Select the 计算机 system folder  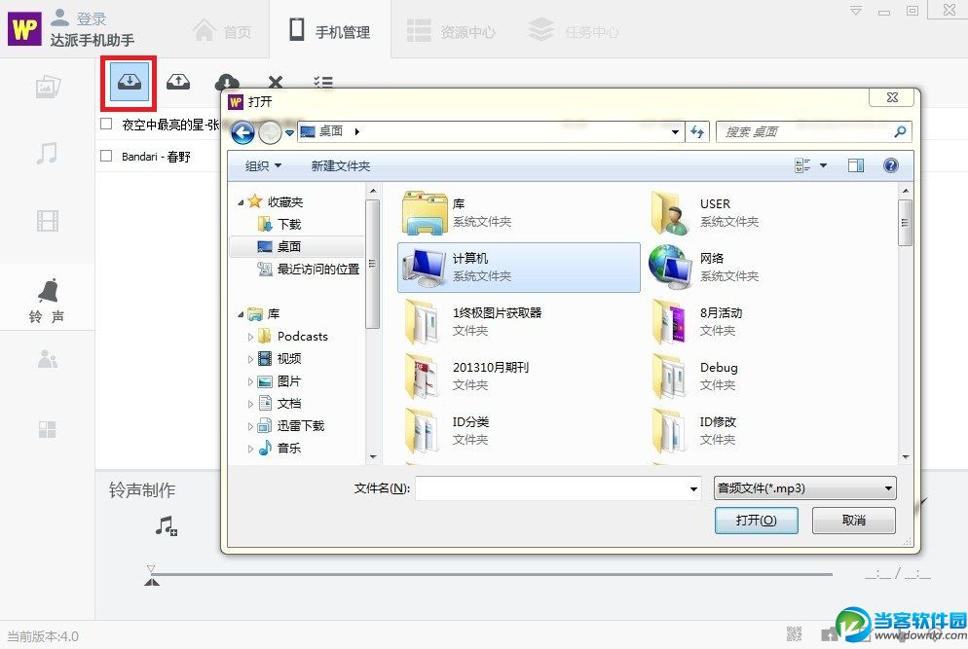coord(519,268)
